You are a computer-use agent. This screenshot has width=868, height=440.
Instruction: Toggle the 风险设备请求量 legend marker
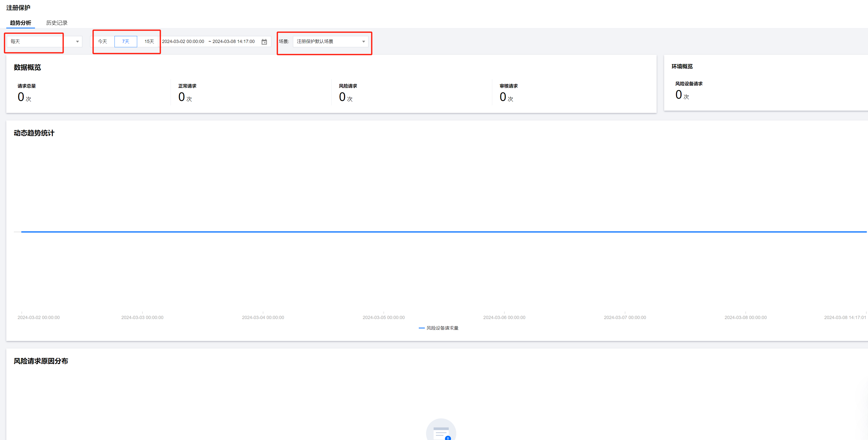421,328
